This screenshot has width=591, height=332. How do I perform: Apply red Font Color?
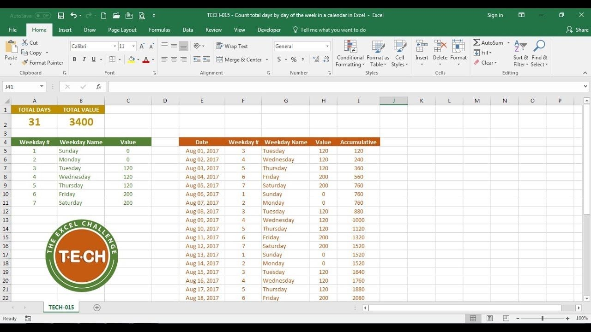tap(146, 59)
